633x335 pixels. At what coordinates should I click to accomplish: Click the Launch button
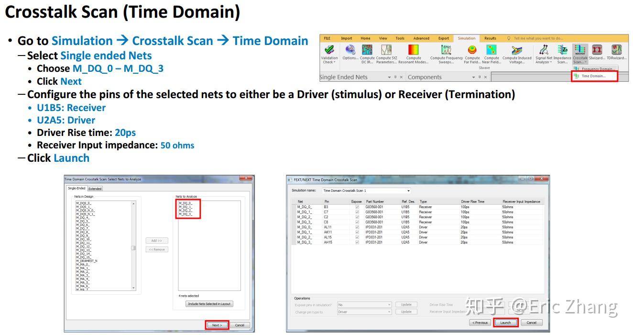tap(505, 323)
